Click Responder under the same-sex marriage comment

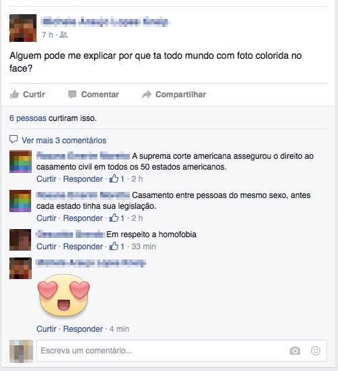[x=83, y=218]
